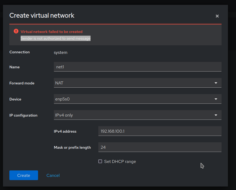236x190 pixels.
Task: Click the X to close the dialog
Action: [x=217, y=16]
